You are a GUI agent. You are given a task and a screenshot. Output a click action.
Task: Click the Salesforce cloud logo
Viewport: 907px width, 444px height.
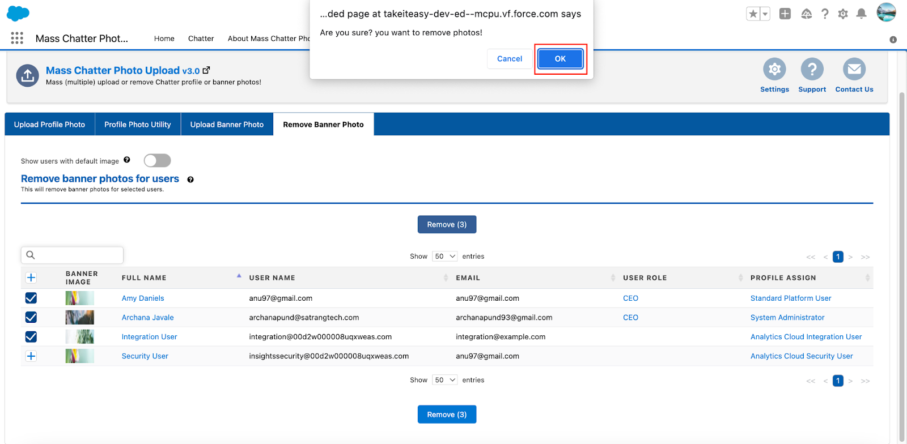click(x=18, y=13)
